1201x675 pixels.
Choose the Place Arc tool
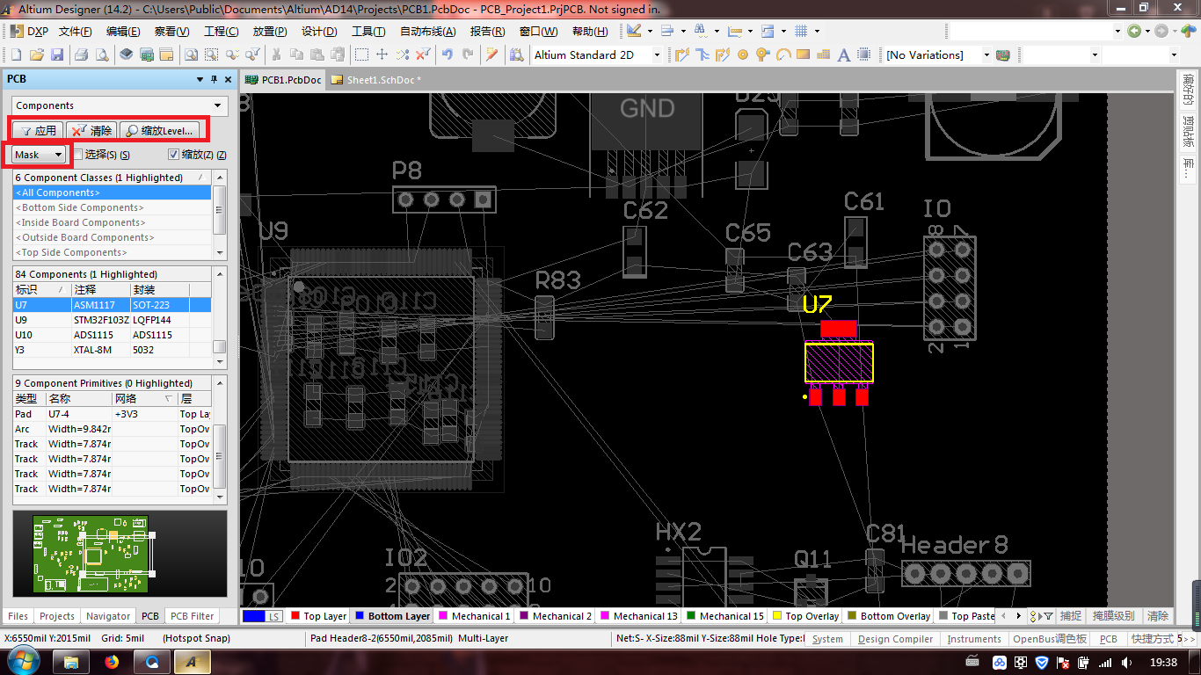click(782, 54)
